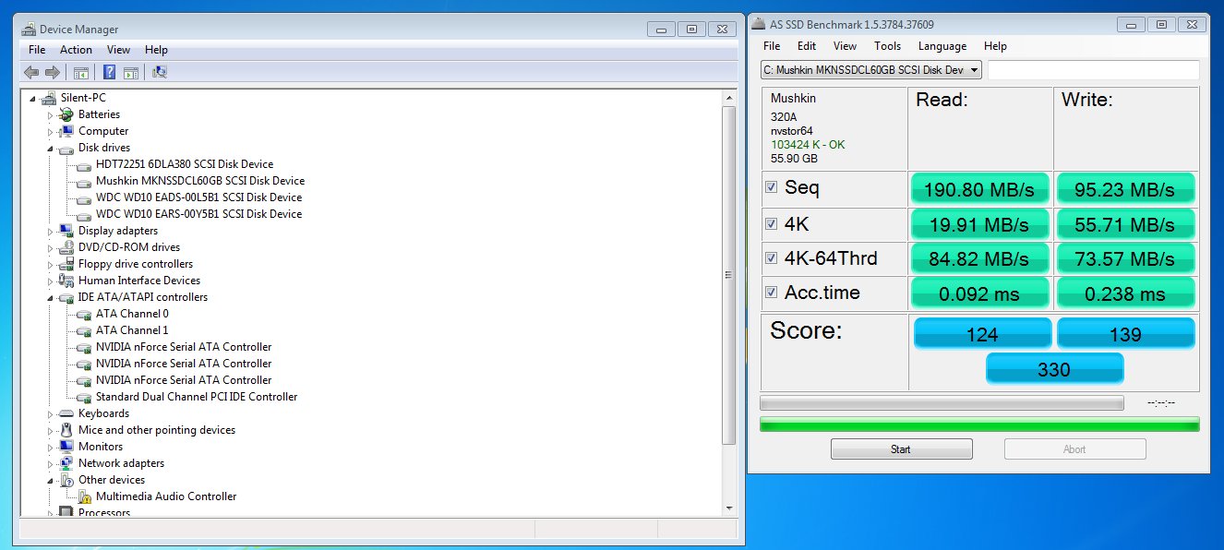Select ATA Channel 1 entry
Image resolution: width=1224 pixels, height=550 pixels.
click(132, 330)
